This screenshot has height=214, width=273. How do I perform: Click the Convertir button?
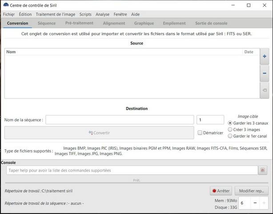(x=99, y=133)
